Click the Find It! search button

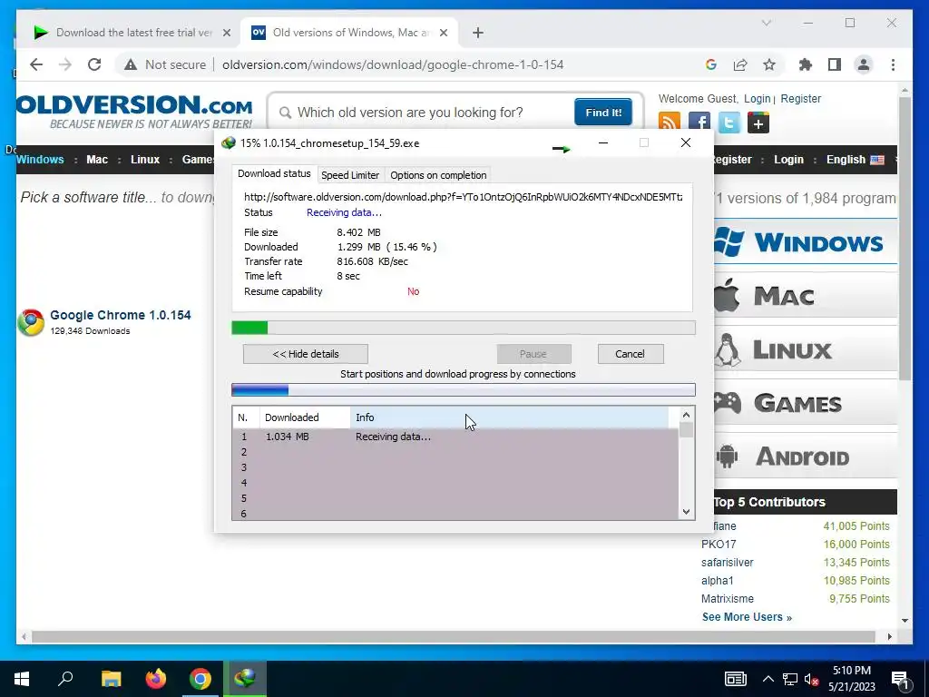pyautogui.click(x=603, y=113)
